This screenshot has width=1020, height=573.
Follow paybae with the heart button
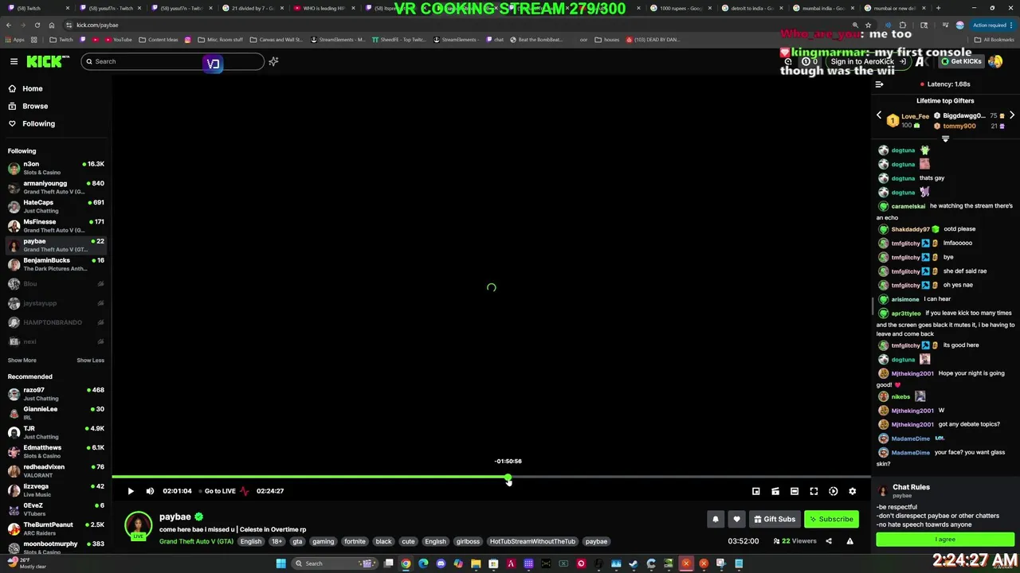[736, 519]
